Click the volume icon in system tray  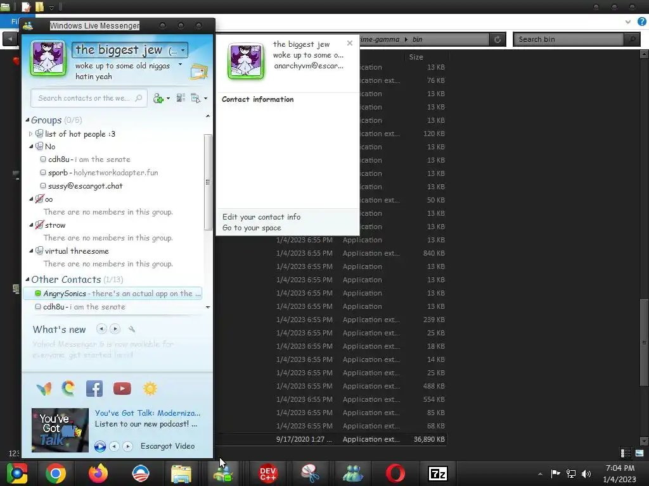point(586,473)
